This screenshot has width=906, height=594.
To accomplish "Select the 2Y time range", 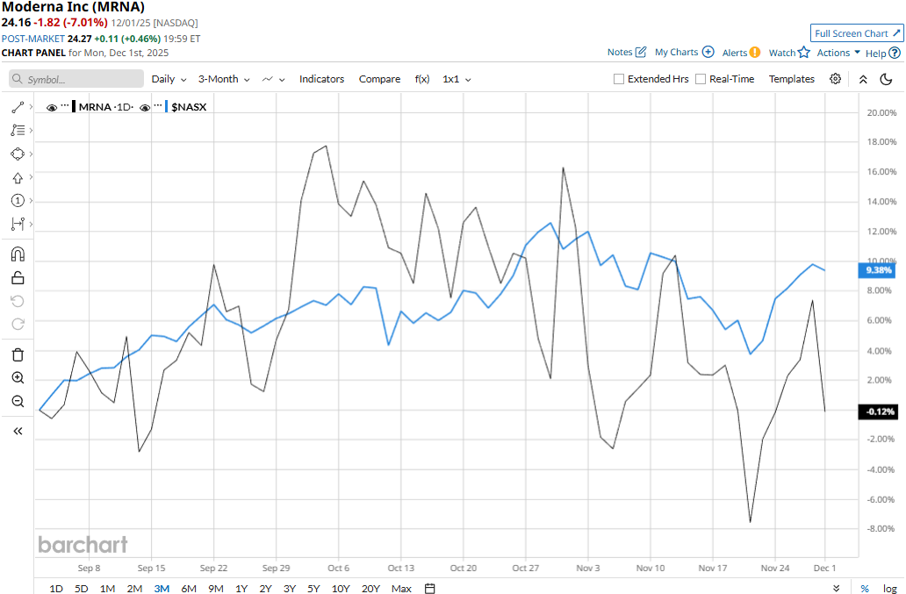I will 265,588.
